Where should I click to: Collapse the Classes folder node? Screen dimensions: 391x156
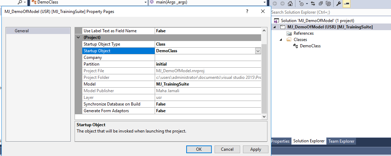pos(281,39)
